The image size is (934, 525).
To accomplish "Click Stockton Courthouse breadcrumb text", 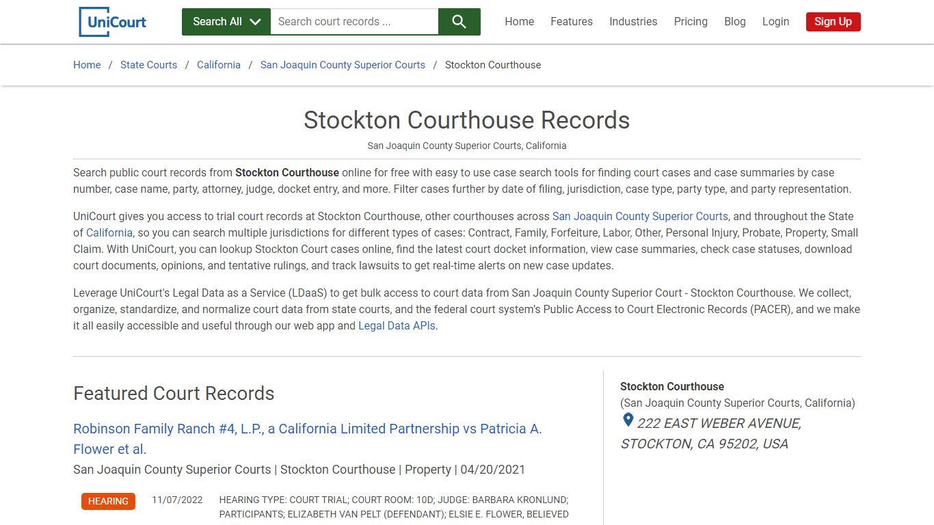I will [x=493, y=65].
